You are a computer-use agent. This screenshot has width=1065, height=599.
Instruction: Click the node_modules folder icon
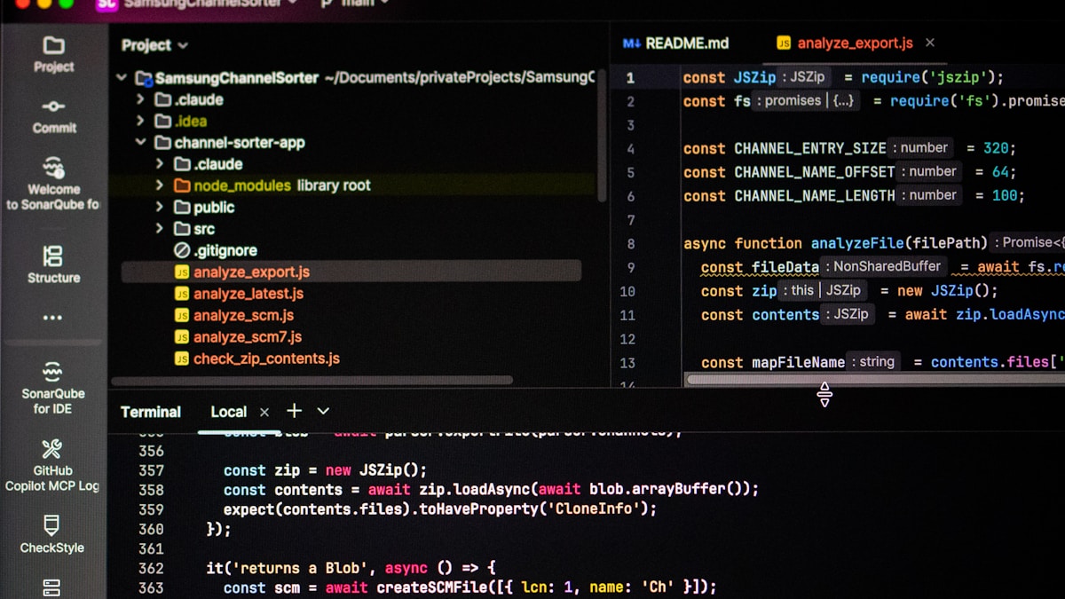pos(182,185)
